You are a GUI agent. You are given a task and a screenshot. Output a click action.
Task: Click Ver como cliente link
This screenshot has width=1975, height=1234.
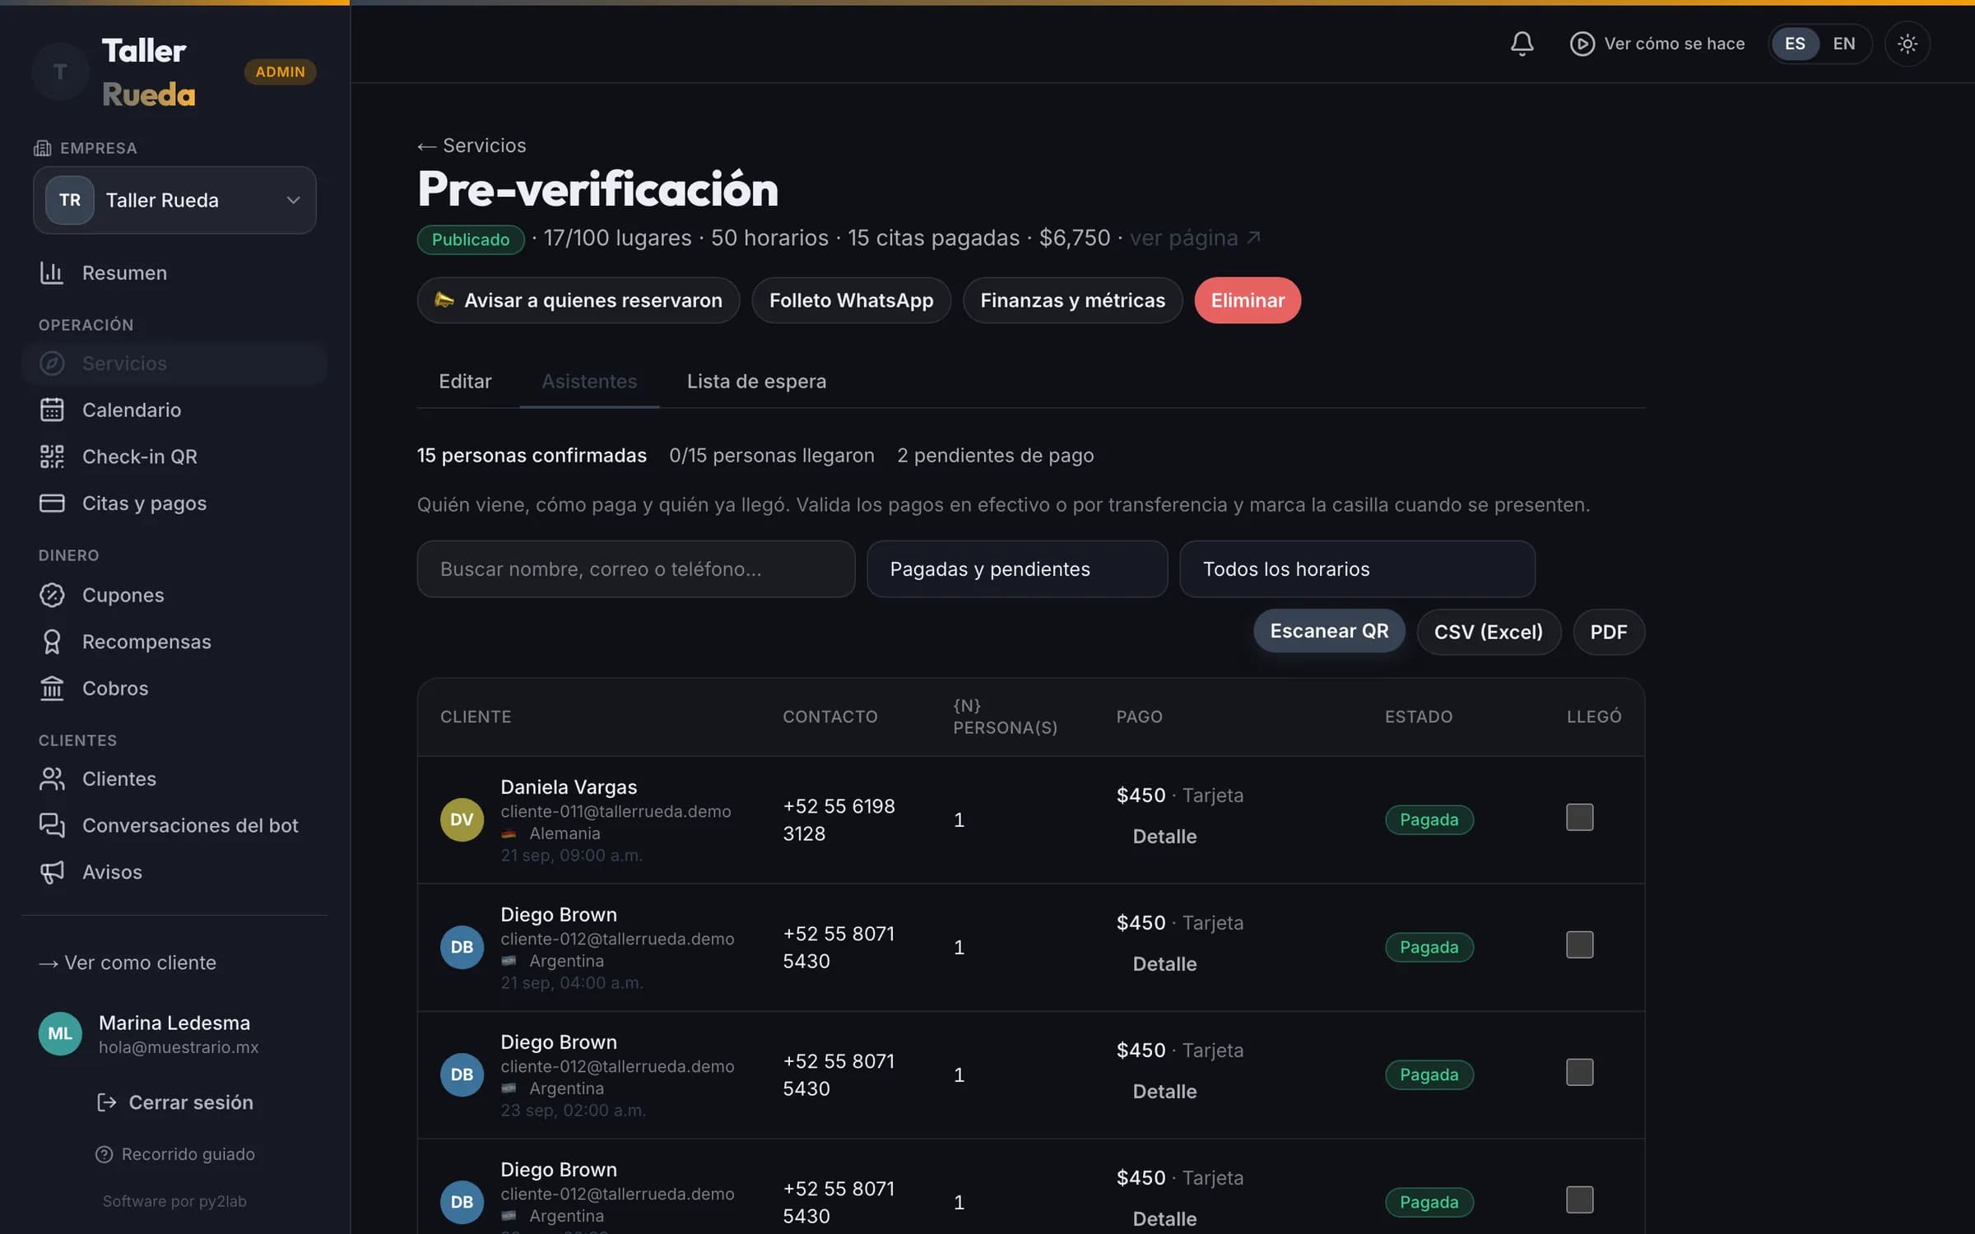(x=128, y=963)
